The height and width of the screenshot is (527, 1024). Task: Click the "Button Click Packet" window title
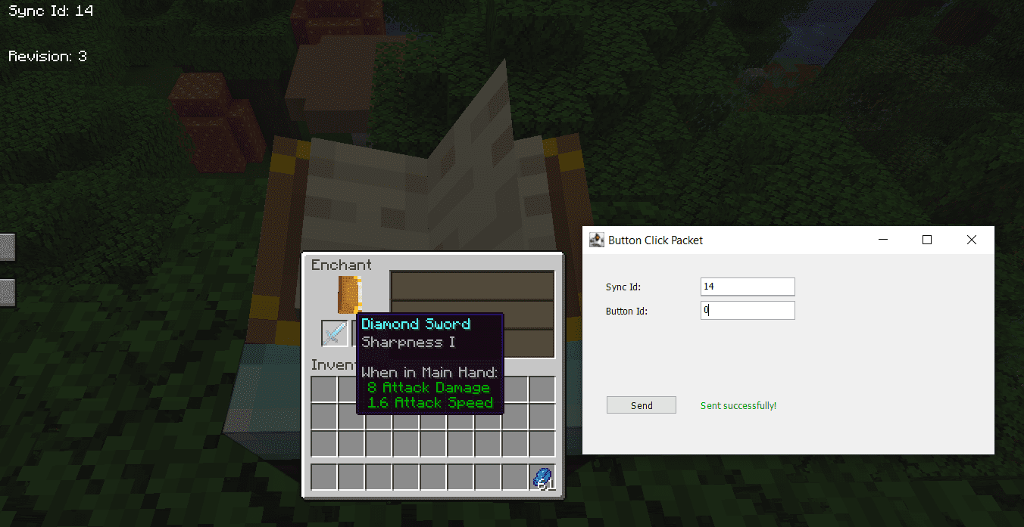[656, 240]
